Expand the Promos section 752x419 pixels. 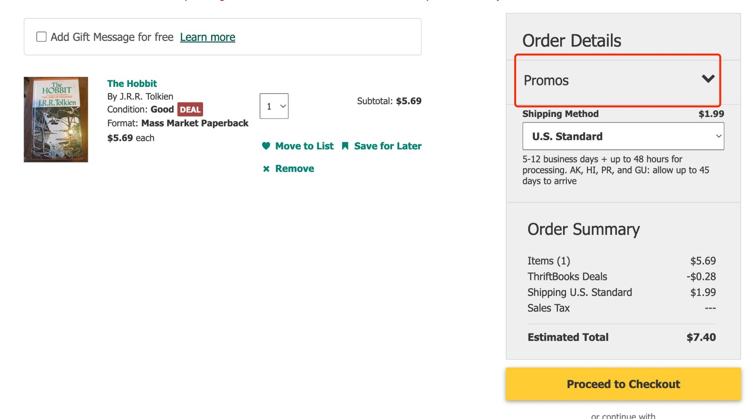tap(617, 80)
